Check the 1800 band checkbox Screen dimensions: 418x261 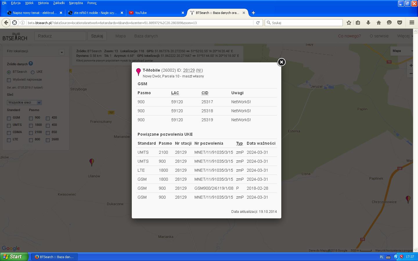[x=31, y=126]
